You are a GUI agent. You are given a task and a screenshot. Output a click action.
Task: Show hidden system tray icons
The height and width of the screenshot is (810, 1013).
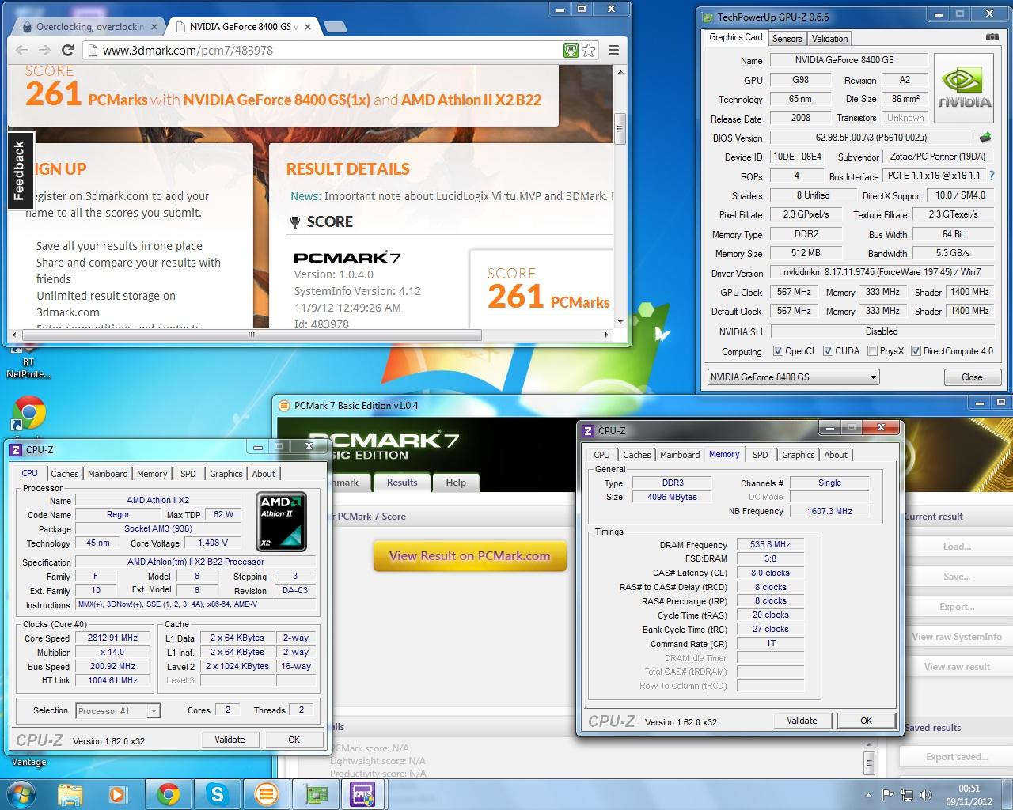(x=868, y=794)
